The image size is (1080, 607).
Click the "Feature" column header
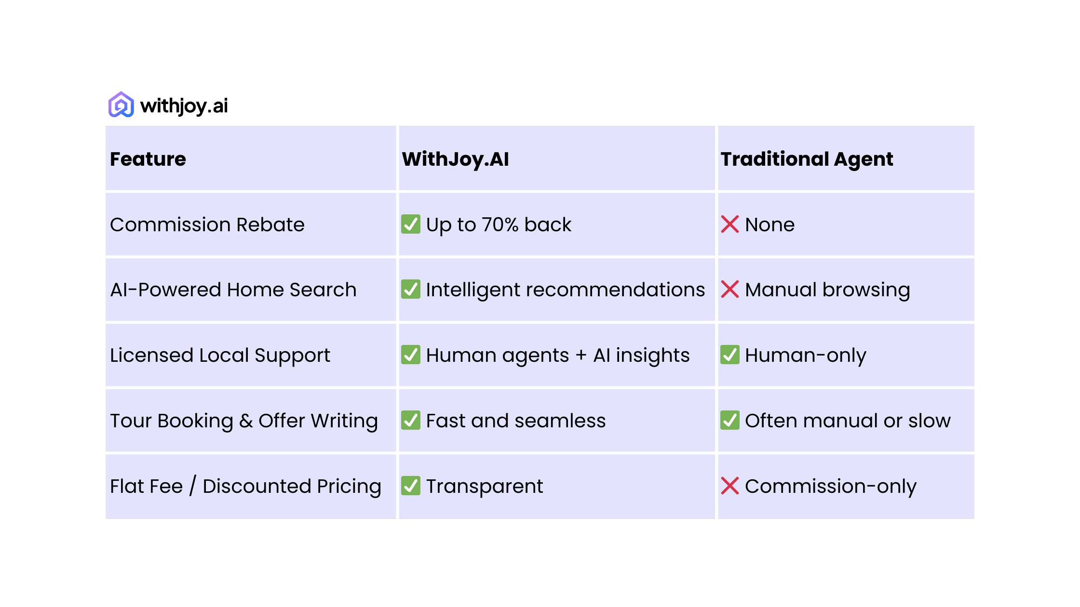(x=148, y=159)
